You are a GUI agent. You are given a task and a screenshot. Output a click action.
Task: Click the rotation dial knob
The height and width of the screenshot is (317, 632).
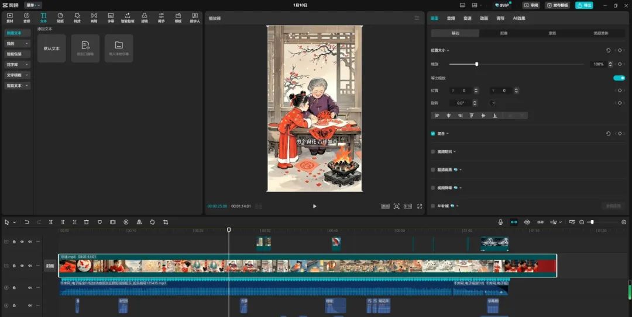click(x=493, y=103)
